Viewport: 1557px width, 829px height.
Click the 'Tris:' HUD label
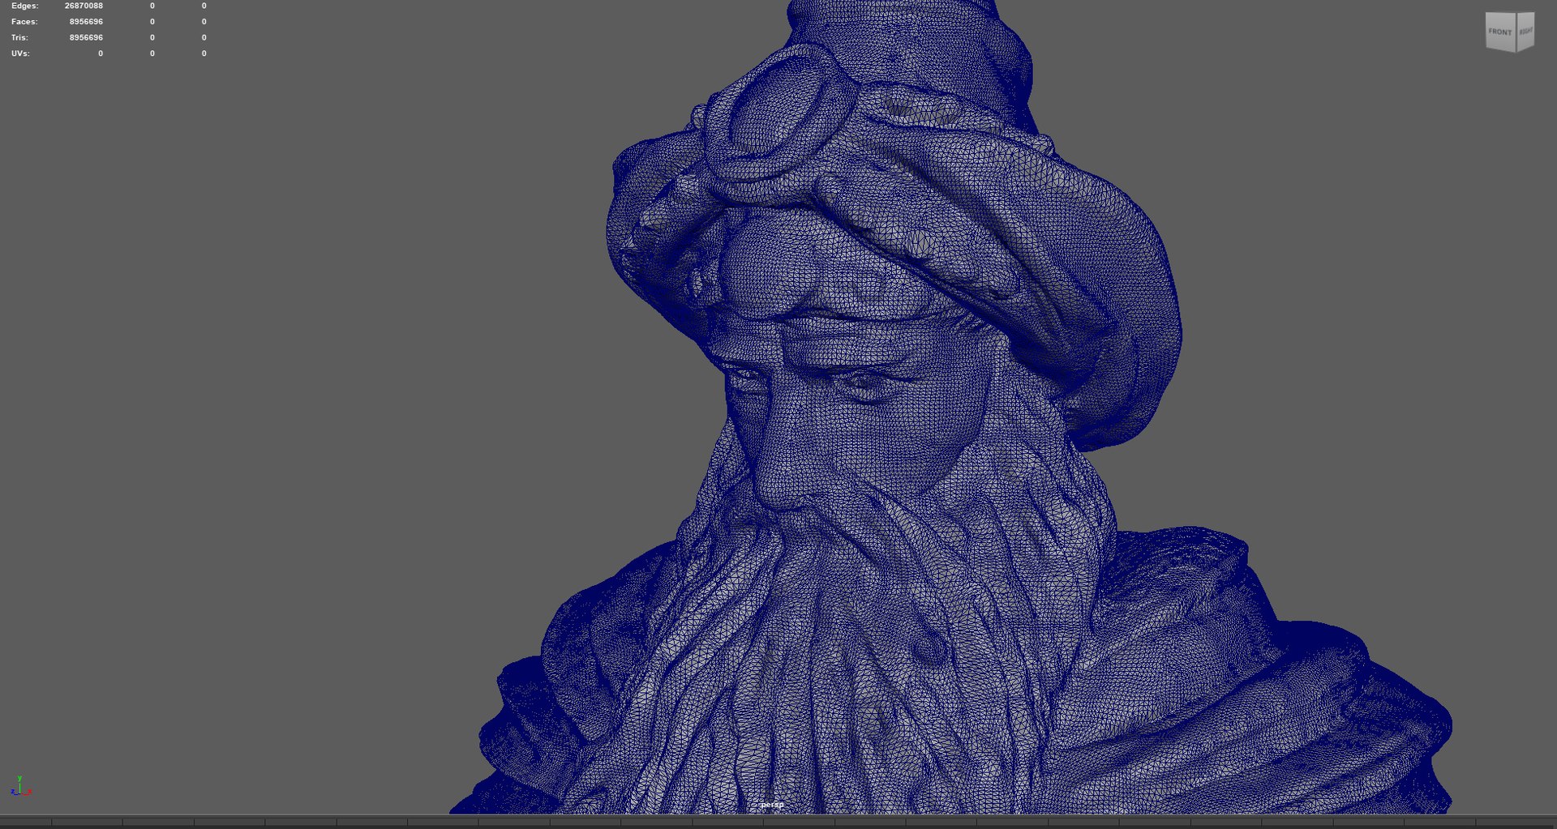pos(19,37)
